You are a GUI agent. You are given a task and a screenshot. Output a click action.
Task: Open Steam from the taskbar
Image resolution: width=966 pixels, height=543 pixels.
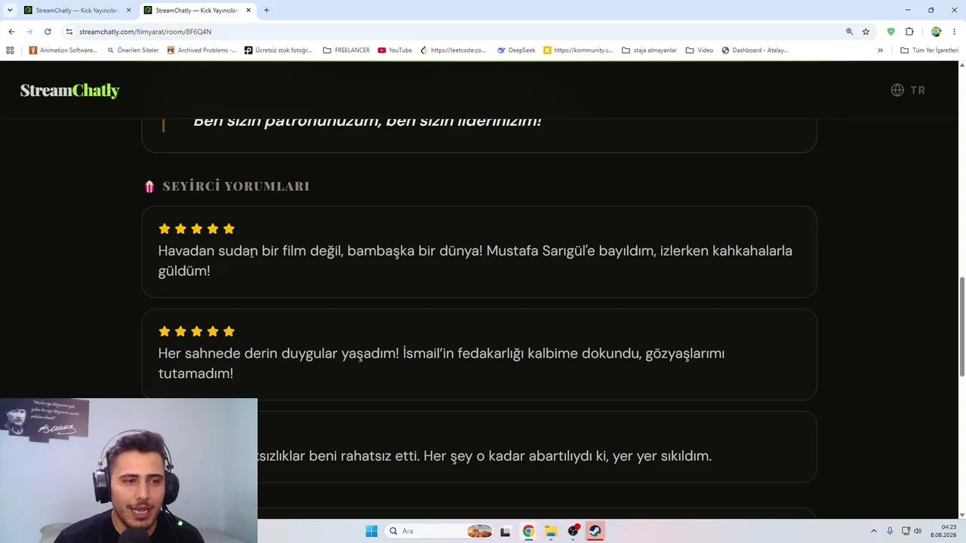pyautogui.click(x=595, y=531)
